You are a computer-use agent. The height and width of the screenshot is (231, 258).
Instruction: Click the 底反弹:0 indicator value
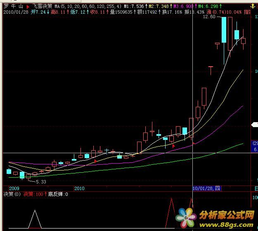59,194
